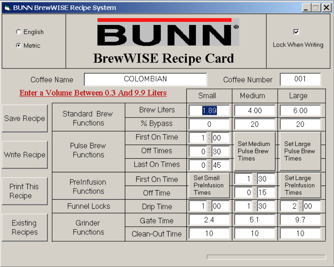
Task: Click Large Drip Time minutes field 2
Action: (289, 206)
